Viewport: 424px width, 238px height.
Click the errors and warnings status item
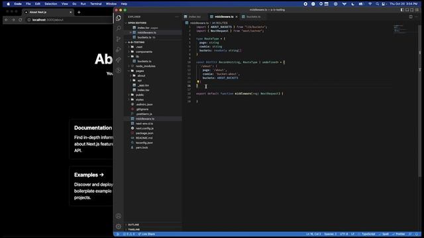pos(129,234)
